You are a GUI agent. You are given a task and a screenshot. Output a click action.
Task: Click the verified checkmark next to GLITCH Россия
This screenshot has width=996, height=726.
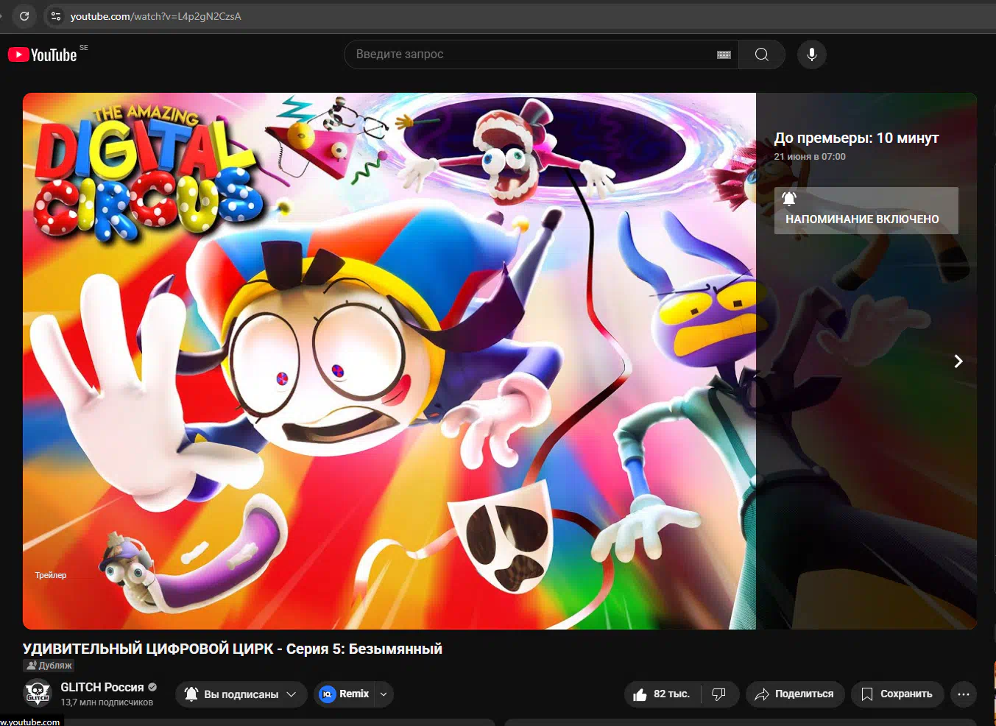coord(152,687)
